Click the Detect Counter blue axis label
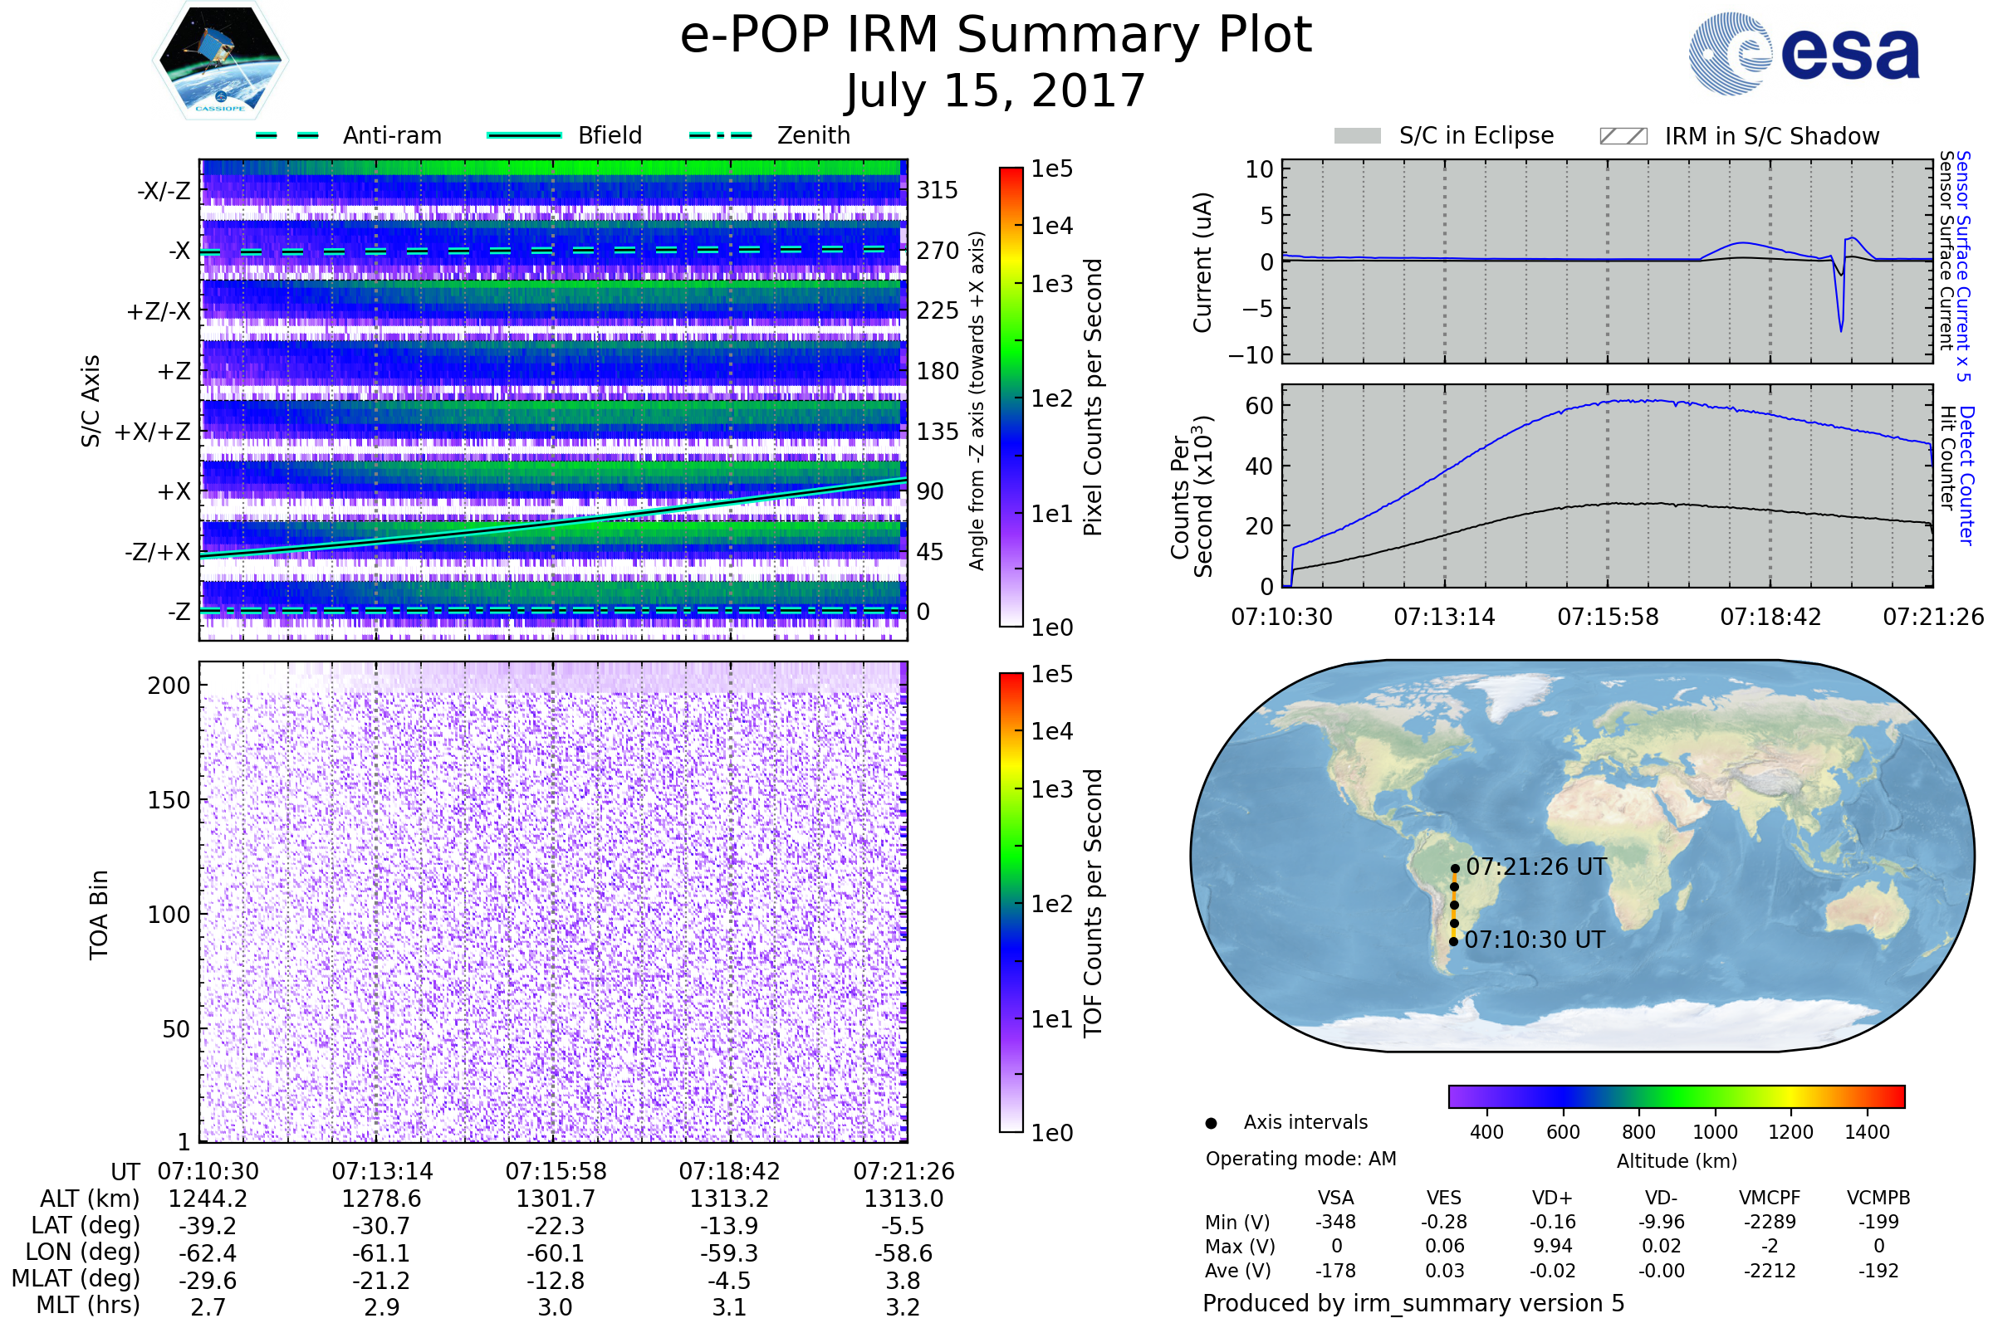 [1966, 476]
